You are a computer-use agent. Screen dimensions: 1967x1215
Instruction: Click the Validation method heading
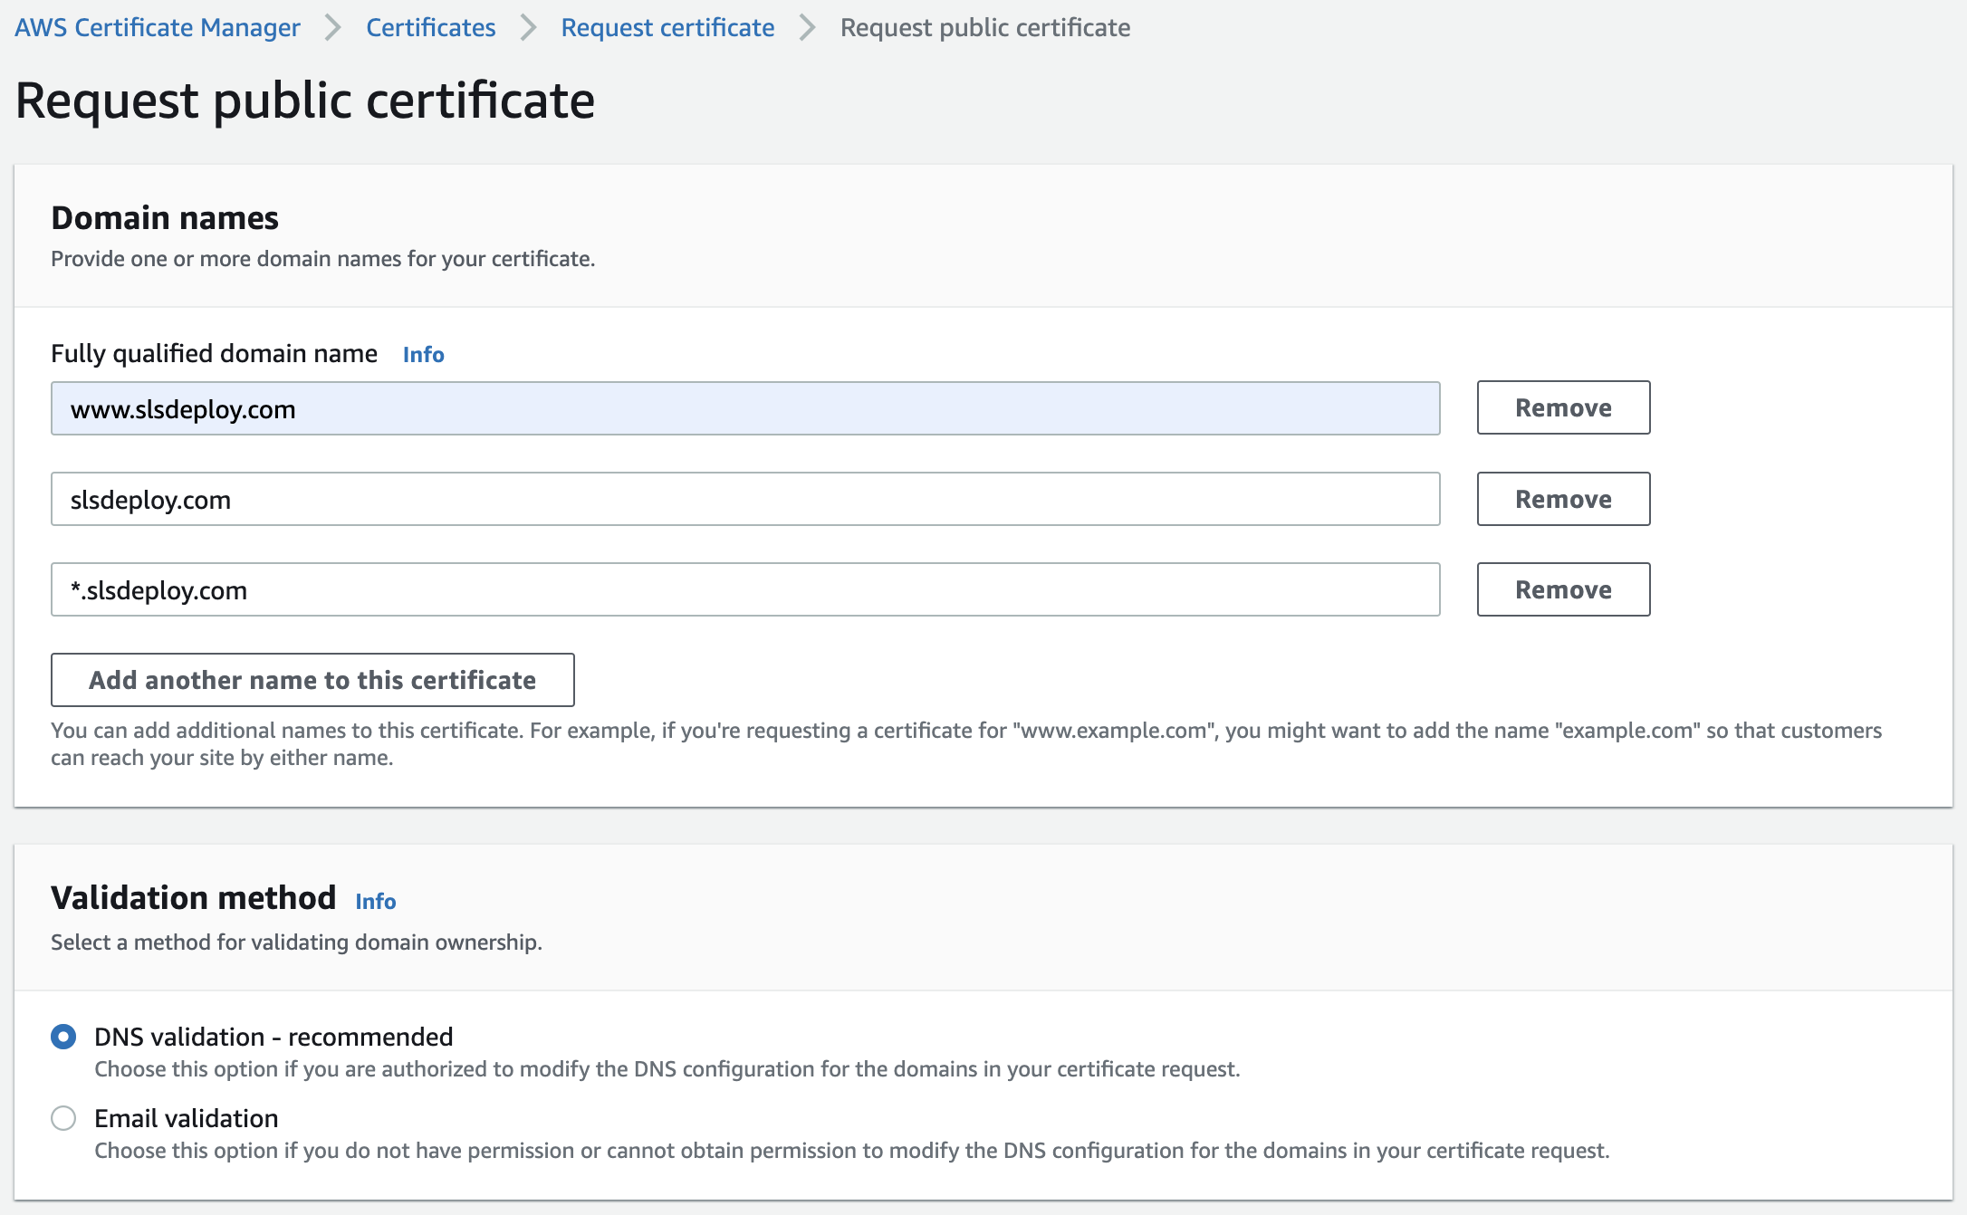pos(194,898)
